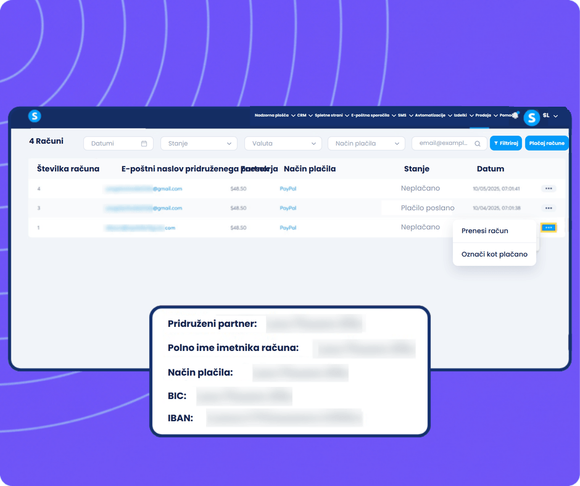
Task: Click the Neplačano status of invoice 1
Action: (x=420, y=227)
